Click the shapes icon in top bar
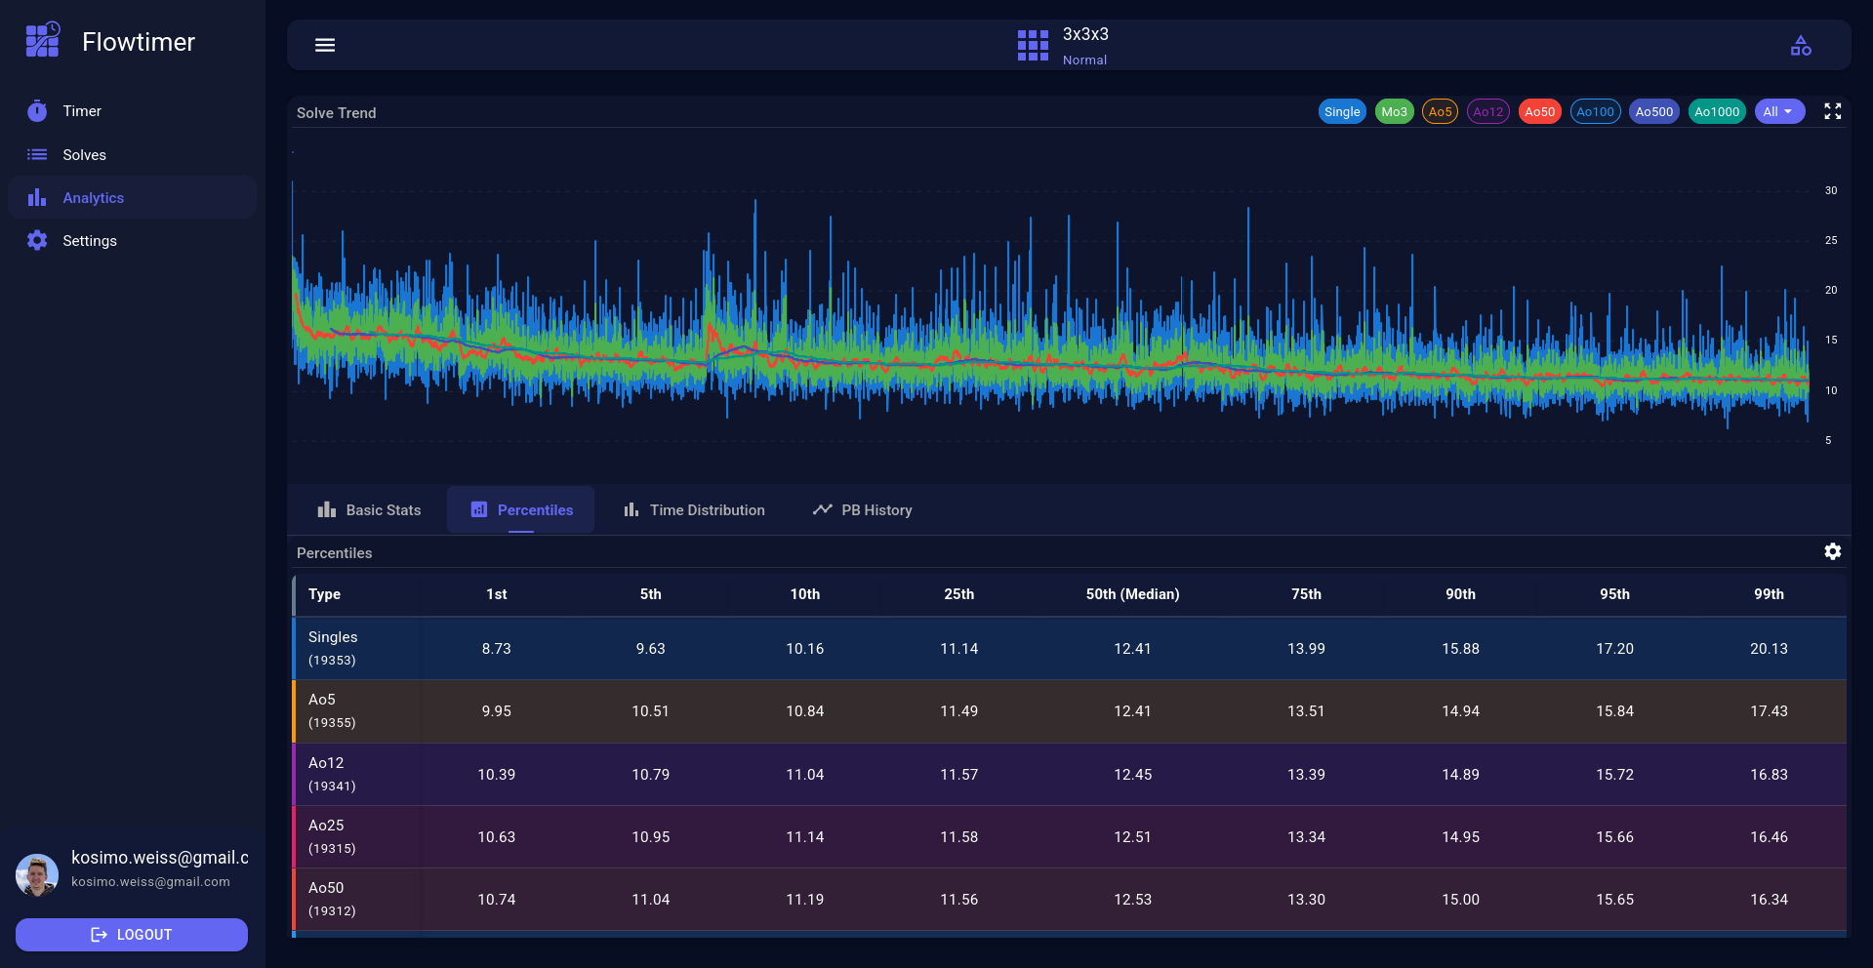The image size is (1873, 968). (1801, 46)
